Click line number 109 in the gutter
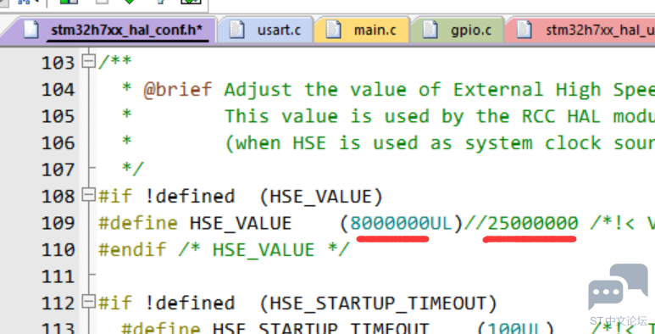This screenshot has width=655, height=334. (x=58, y=223)
